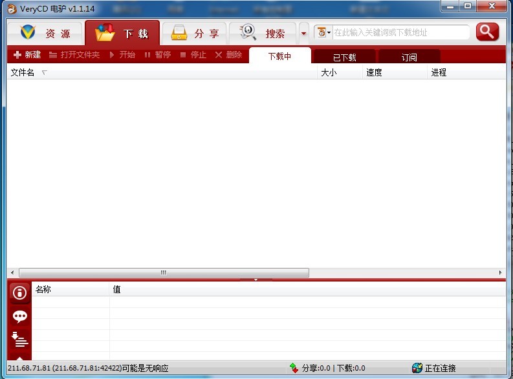Image resolution: width=513 pixels, height=379 pixels.
Task: Open the info panel icon in bottom sidebar
Action: click(x=20, y=293)
